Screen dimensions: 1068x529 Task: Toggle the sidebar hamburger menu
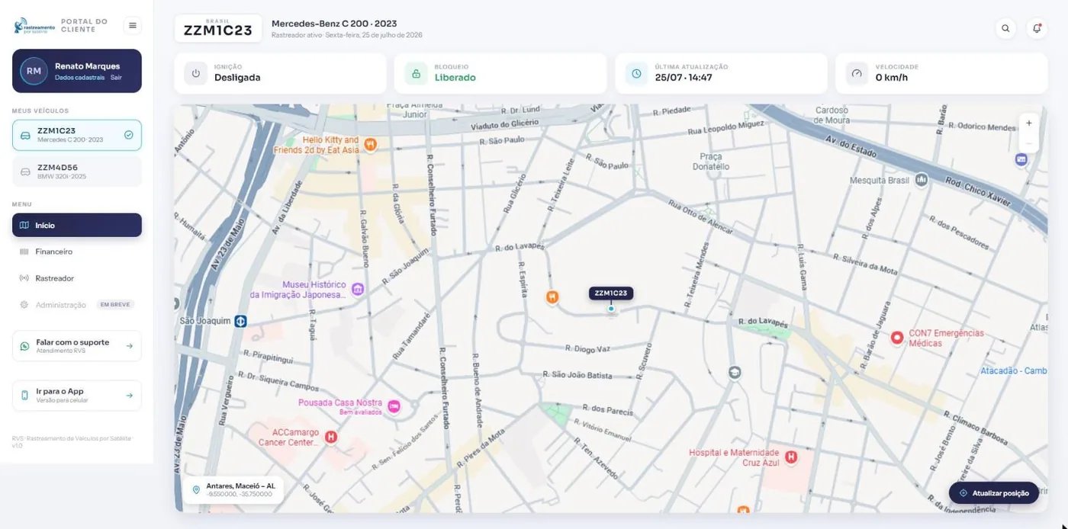click(x=133, y=25)
